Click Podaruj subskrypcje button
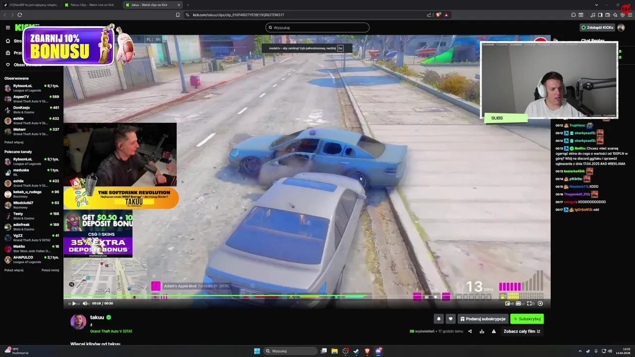The image size is (635, 357). [x=483, y=319]
